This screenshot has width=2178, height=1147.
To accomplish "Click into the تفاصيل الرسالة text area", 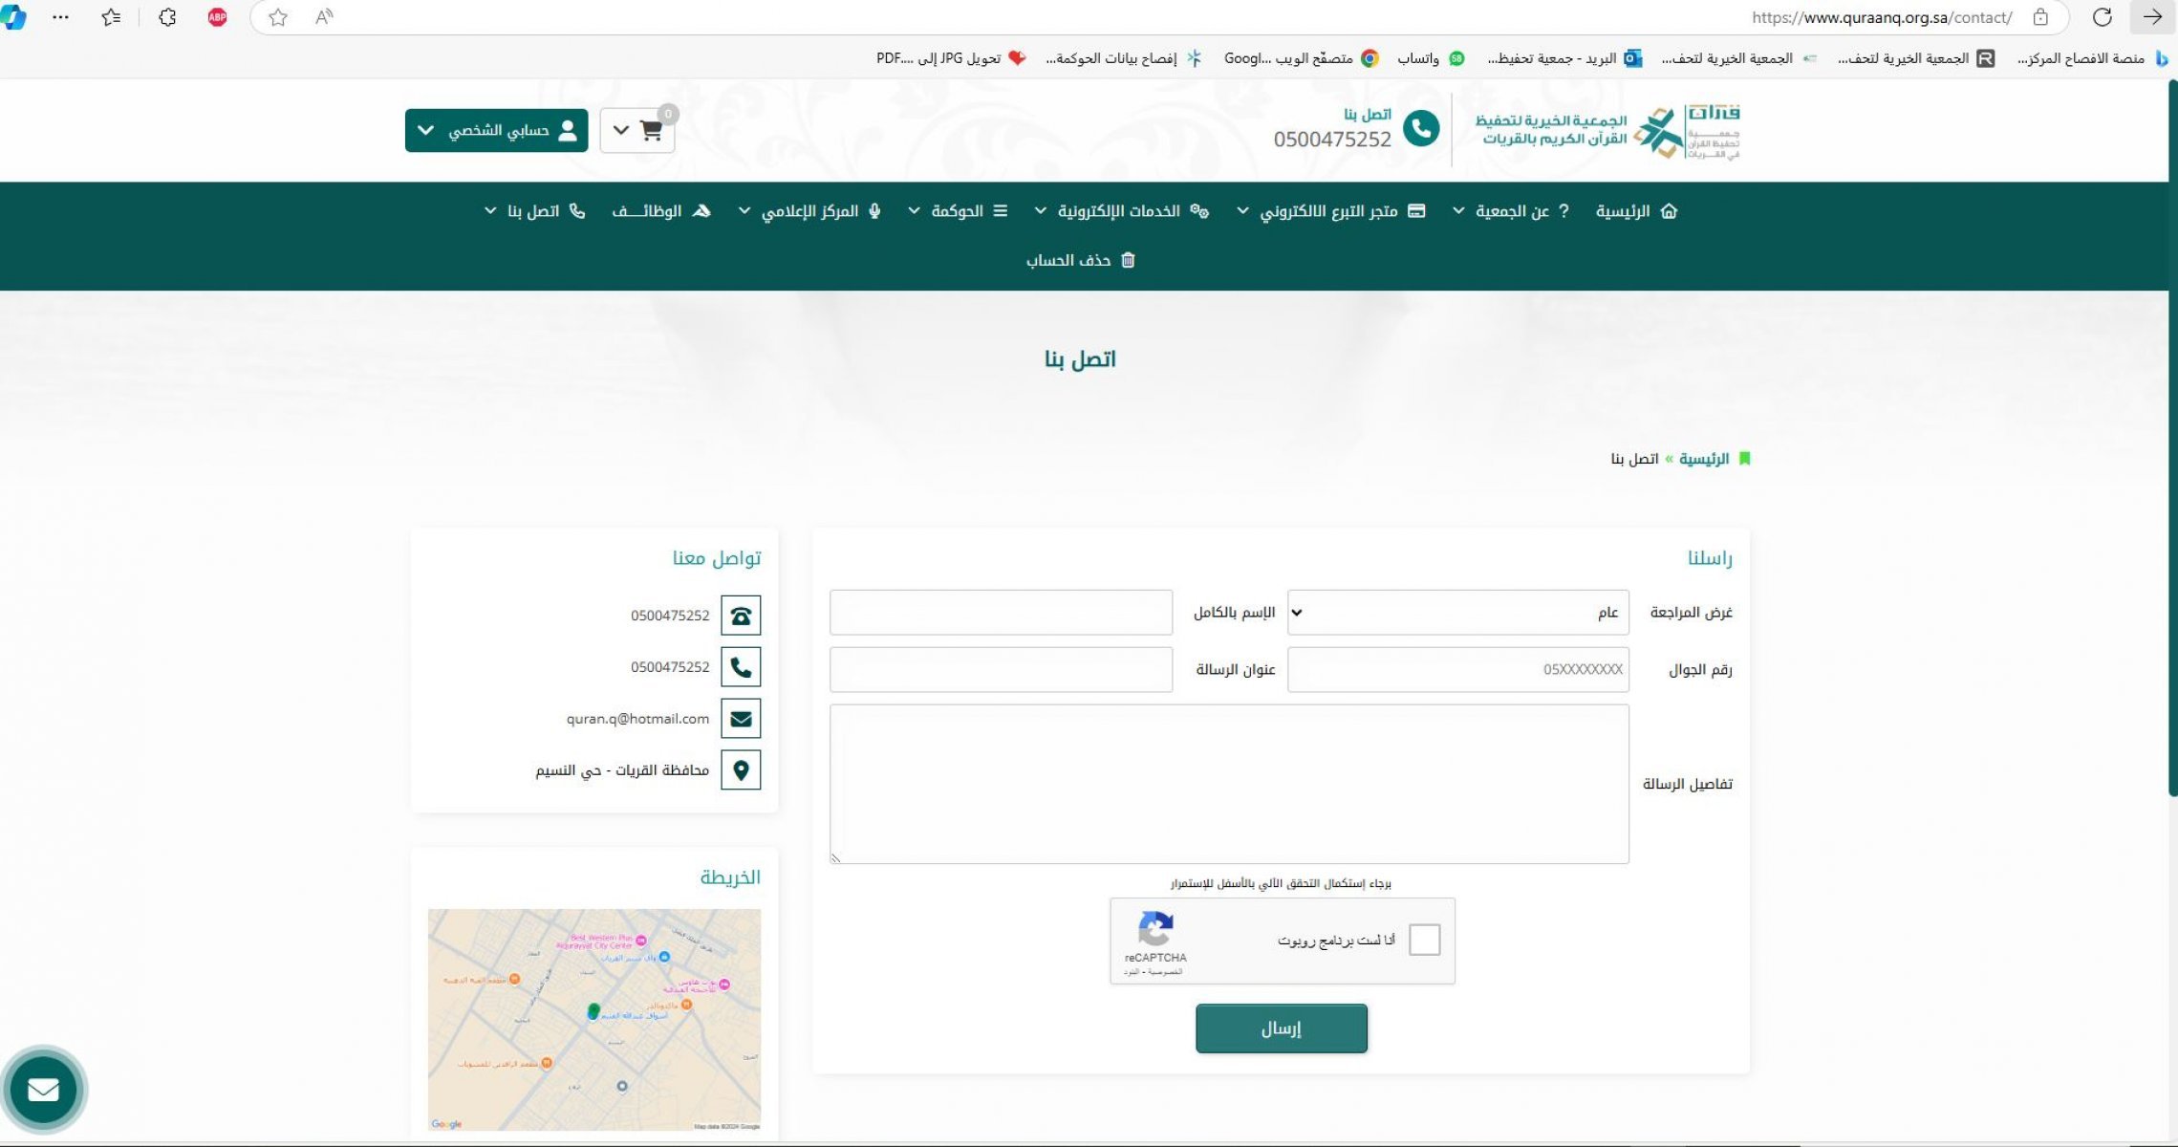I will pyautogui.click(x=1229, y=784).
